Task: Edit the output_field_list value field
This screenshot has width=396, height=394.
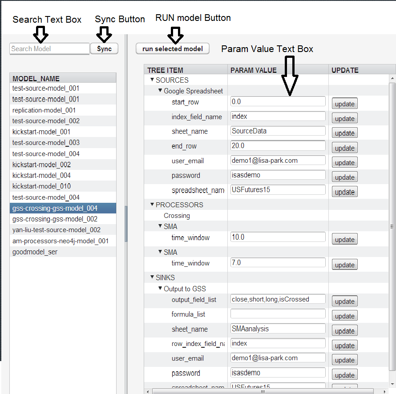Action: (278, 299)
